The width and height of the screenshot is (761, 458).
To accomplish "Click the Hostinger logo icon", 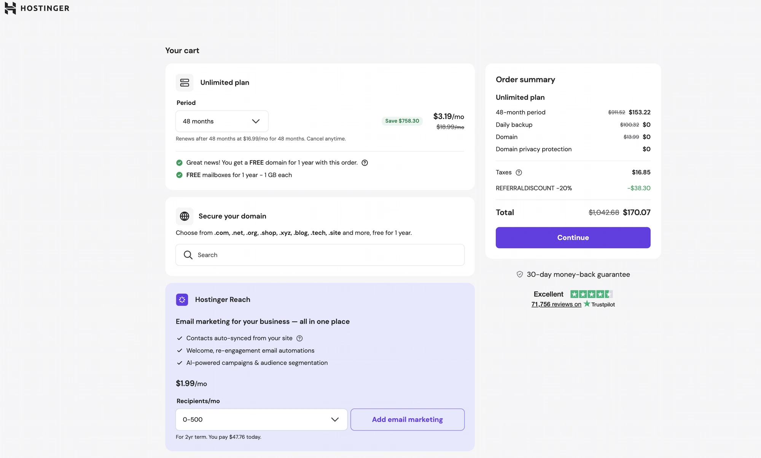I will click(10, 8).
